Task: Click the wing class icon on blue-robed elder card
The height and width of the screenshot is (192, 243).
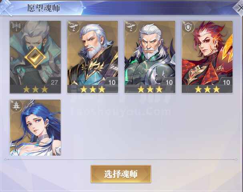Action: [73, 27]
